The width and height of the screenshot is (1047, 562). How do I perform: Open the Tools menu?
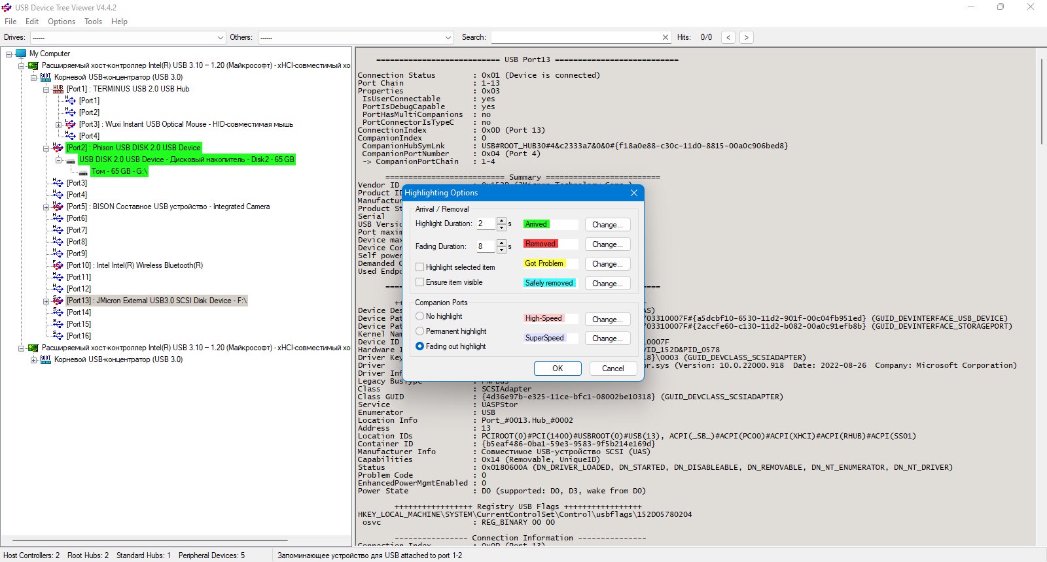[x=94, y=22]
